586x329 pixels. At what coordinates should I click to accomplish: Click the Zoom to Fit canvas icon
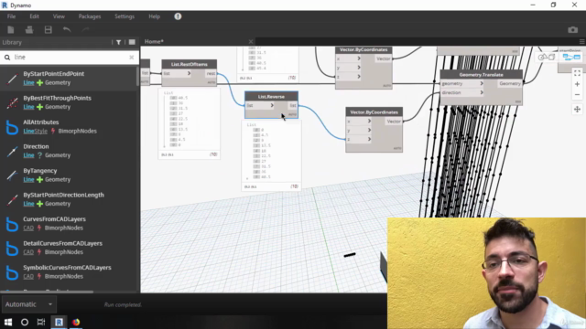(x=577, y=73)
